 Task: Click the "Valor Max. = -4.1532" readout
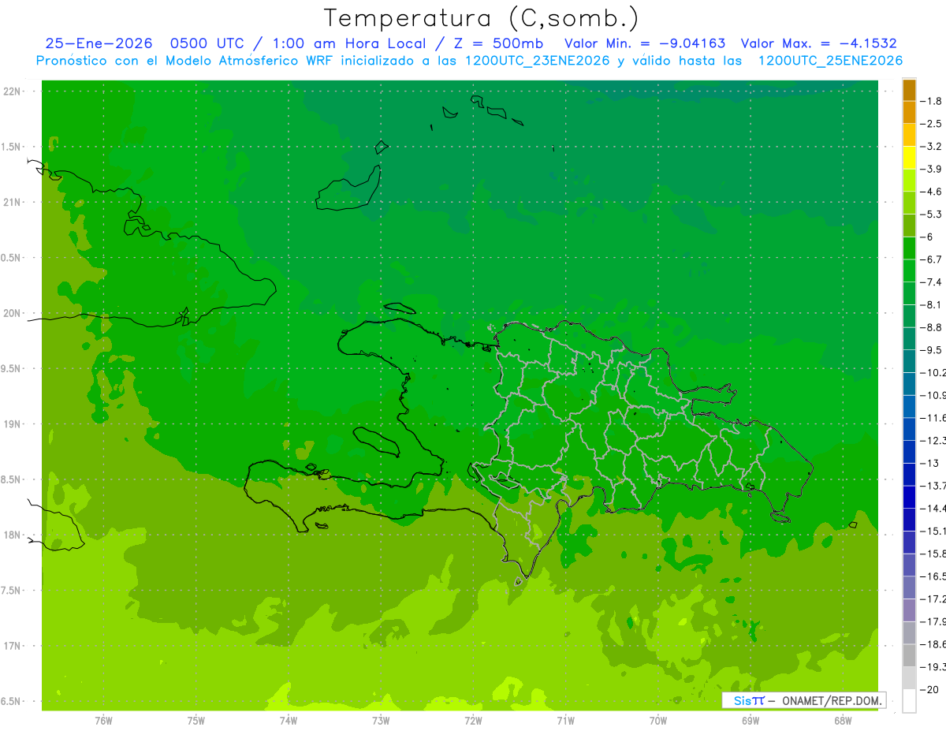click(818, 43)
